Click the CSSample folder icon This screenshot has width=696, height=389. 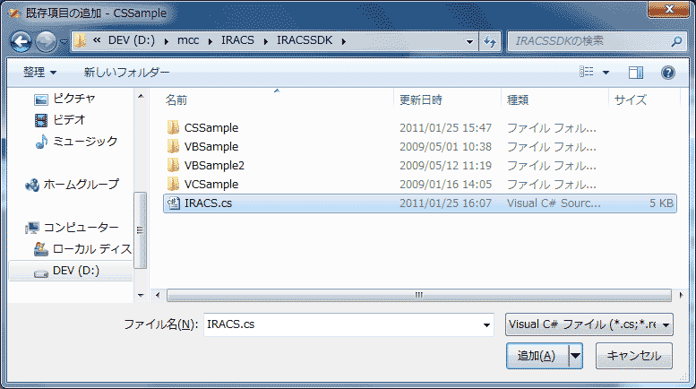[x=173, y=128]
